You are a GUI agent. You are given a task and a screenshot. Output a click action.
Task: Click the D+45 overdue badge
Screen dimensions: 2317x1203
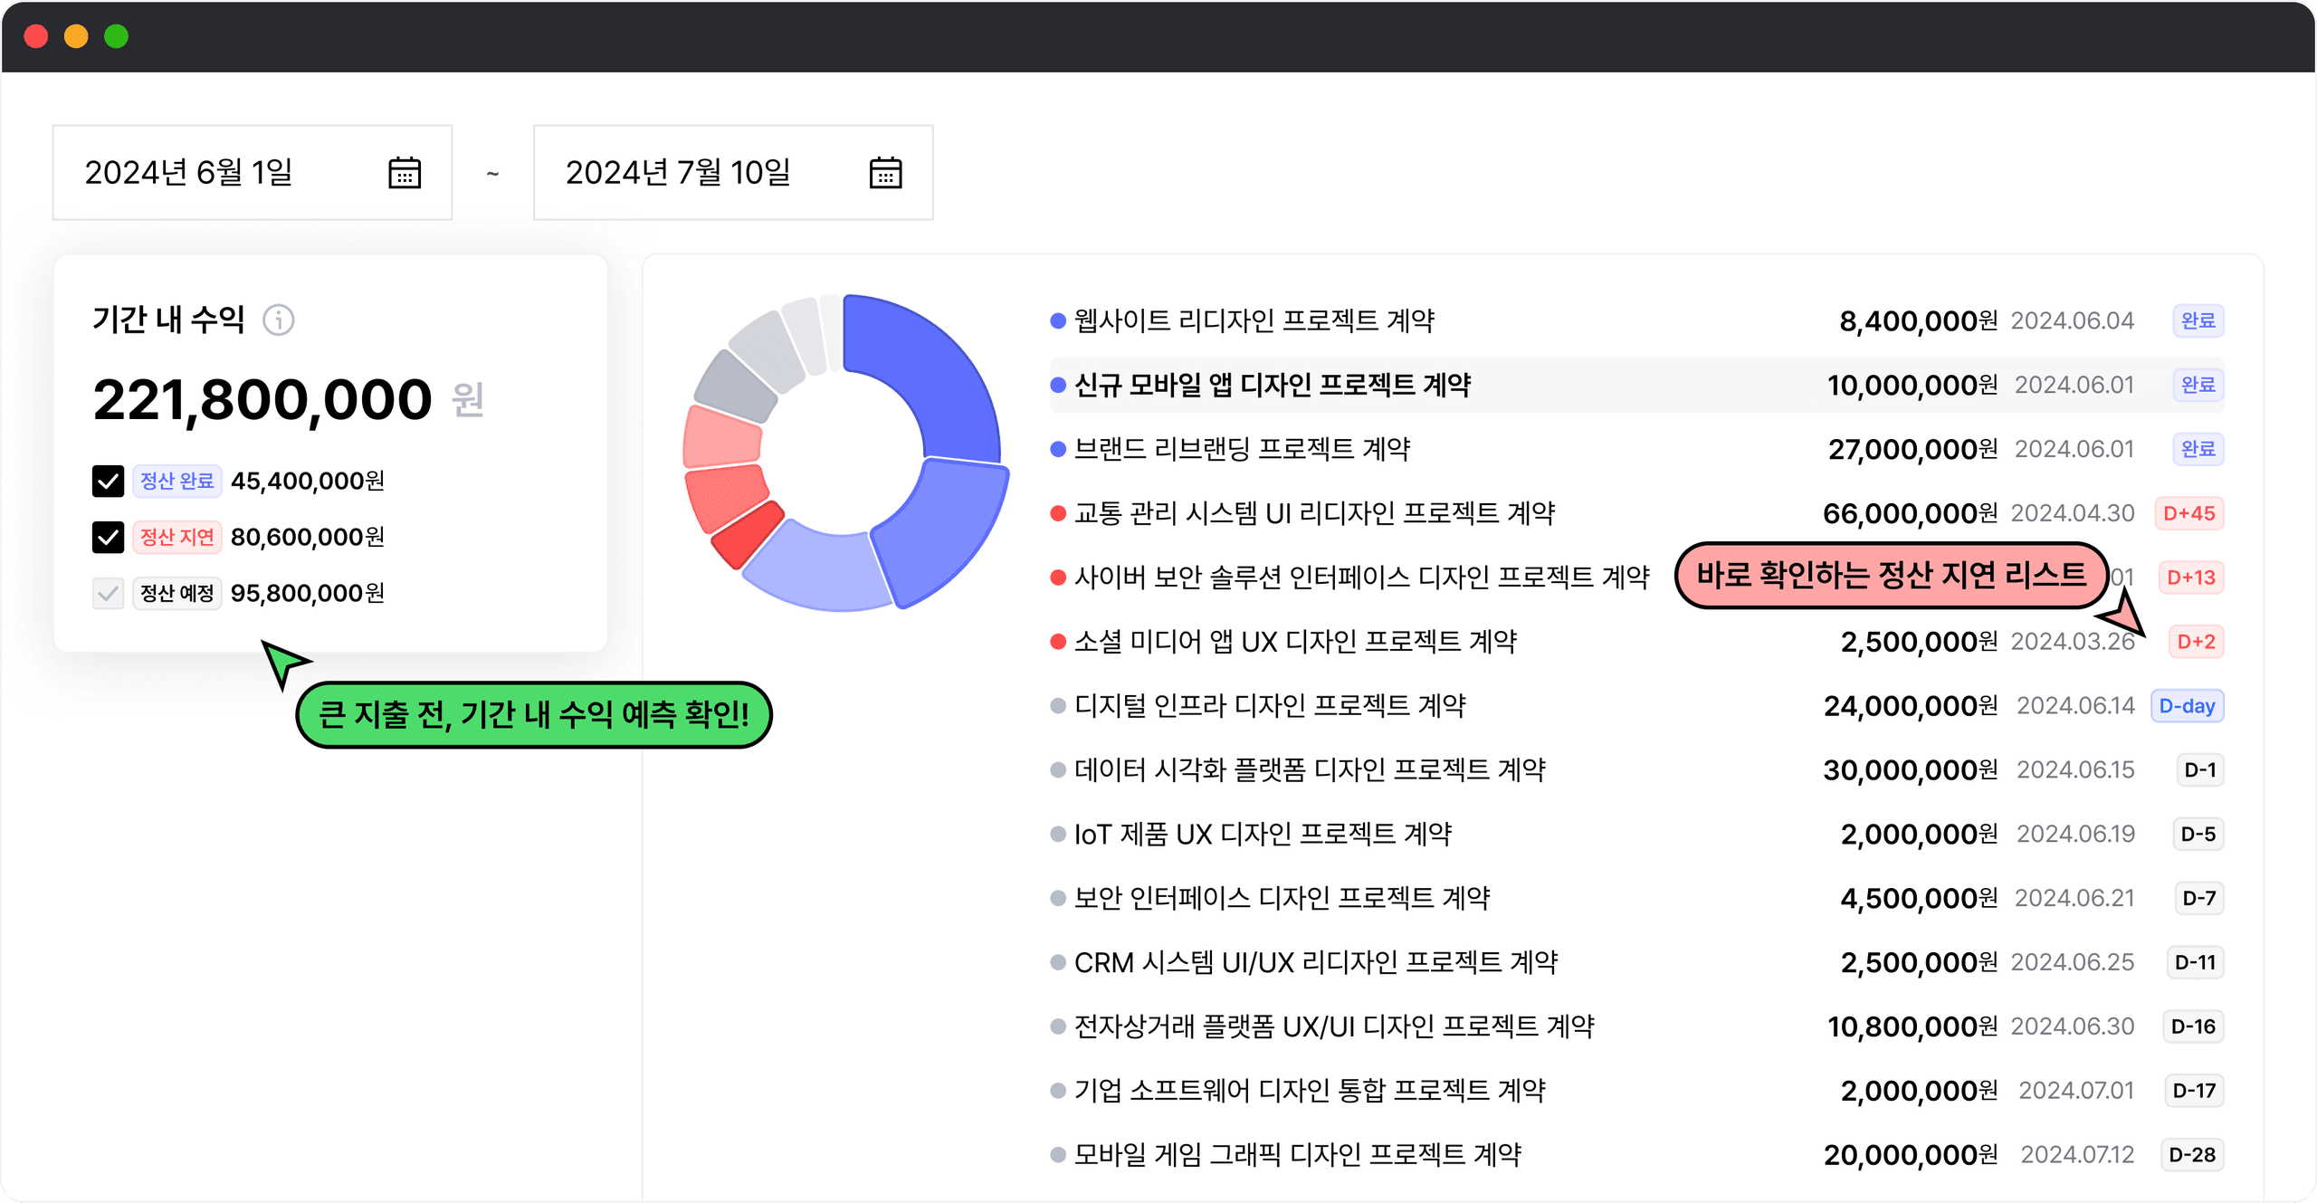(2188, 513)
